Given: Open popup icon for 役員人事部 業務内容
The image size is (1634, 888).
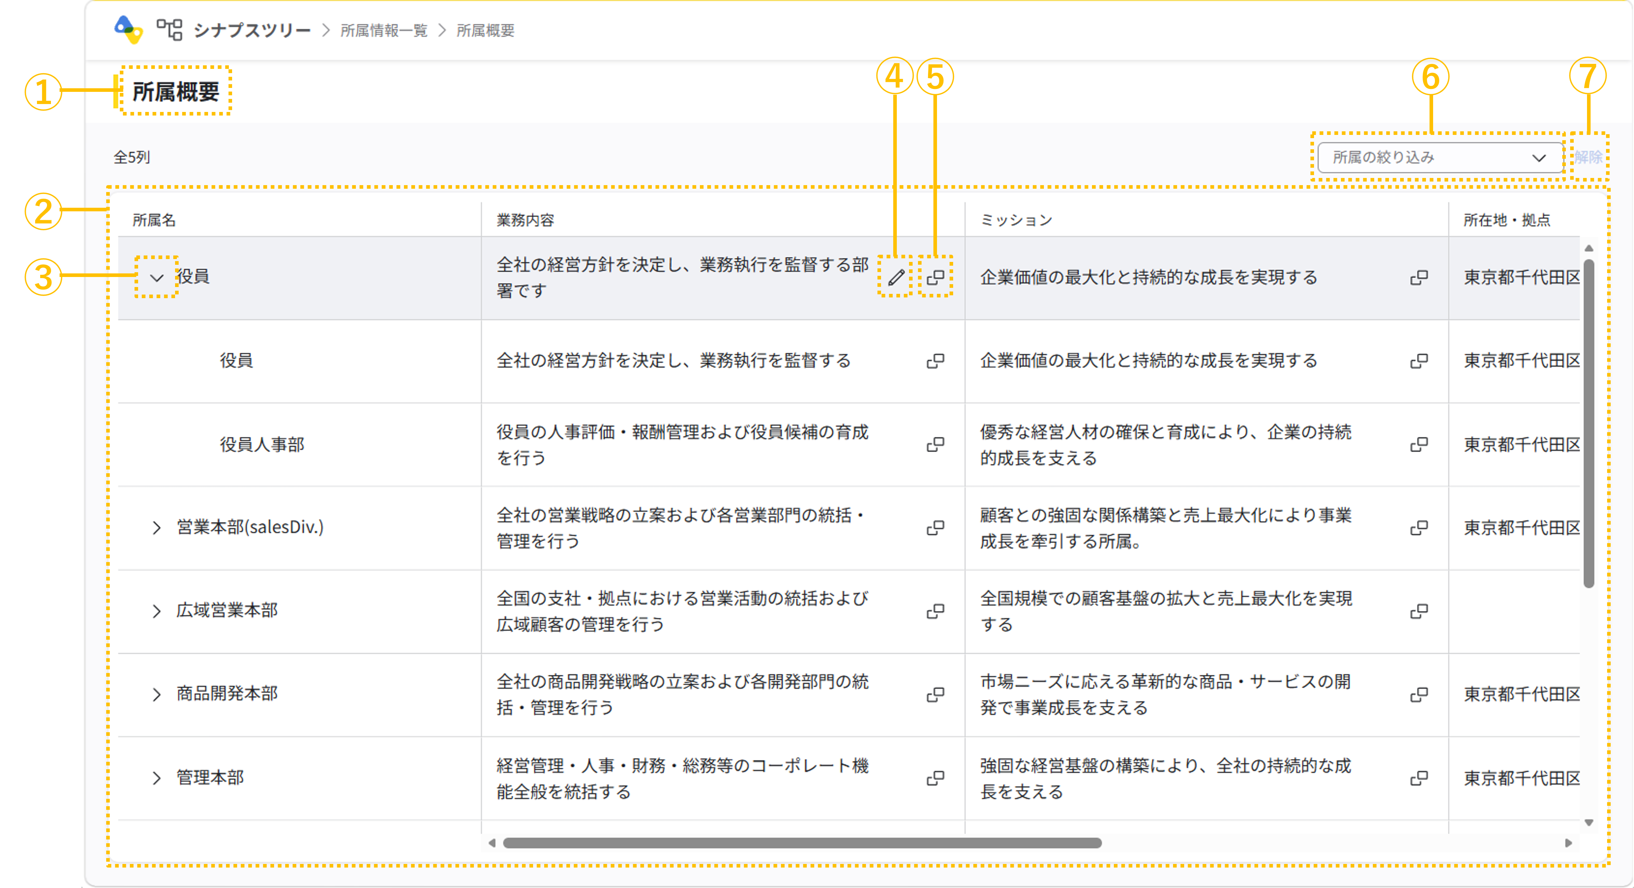Looking at the screenshot, I should [936, 444].
